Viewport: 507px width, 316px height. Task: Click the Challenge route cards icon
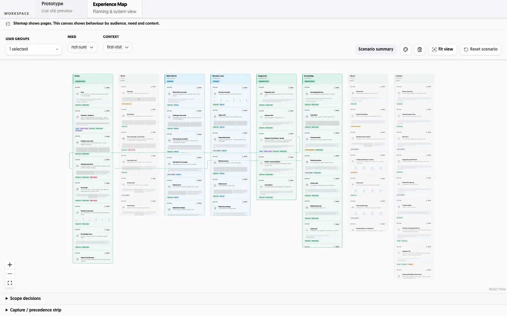pos(169,117)
